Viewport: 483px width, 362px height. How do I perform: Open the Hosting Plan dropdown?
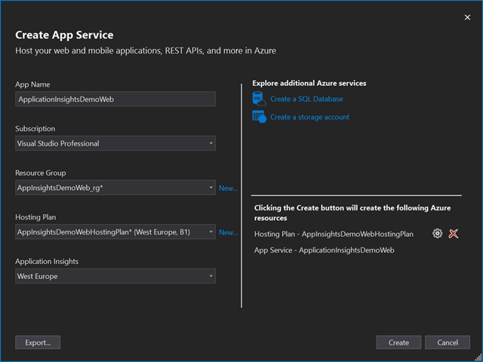tap(115, 232)
